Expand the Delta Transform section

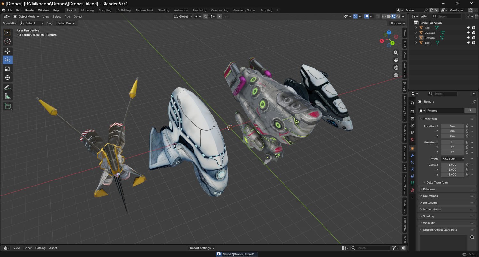(437, 183)
